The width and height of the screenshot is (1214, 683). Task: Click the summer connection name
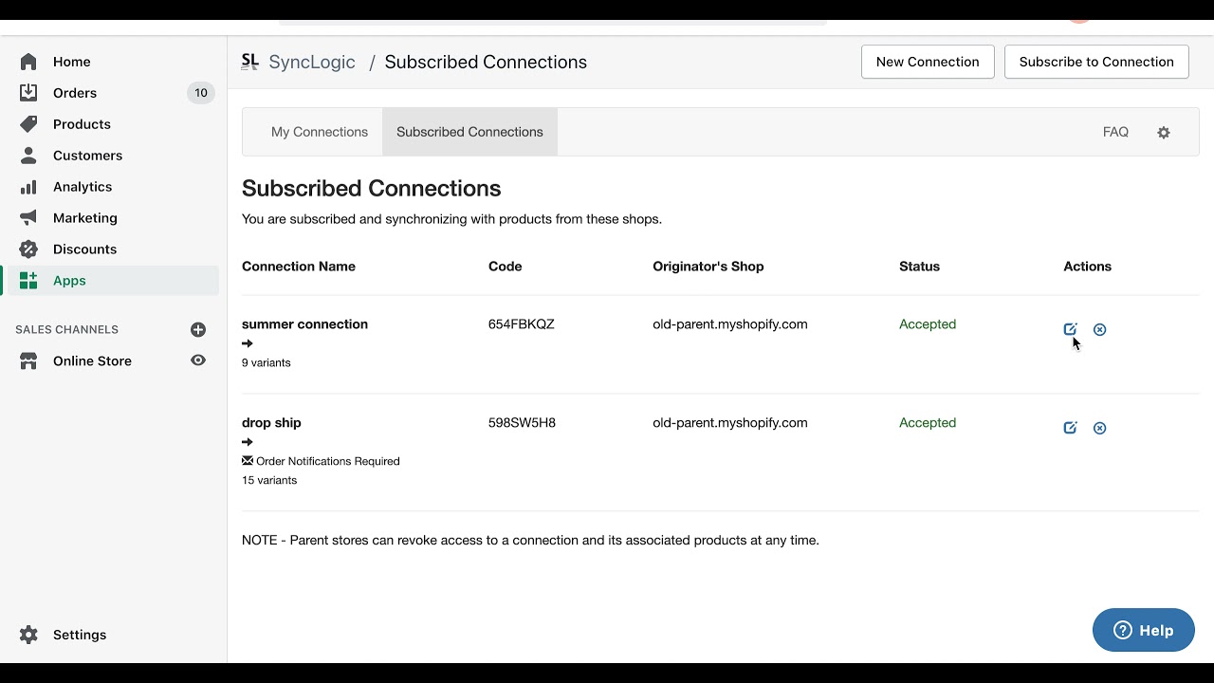click(304, 324)
